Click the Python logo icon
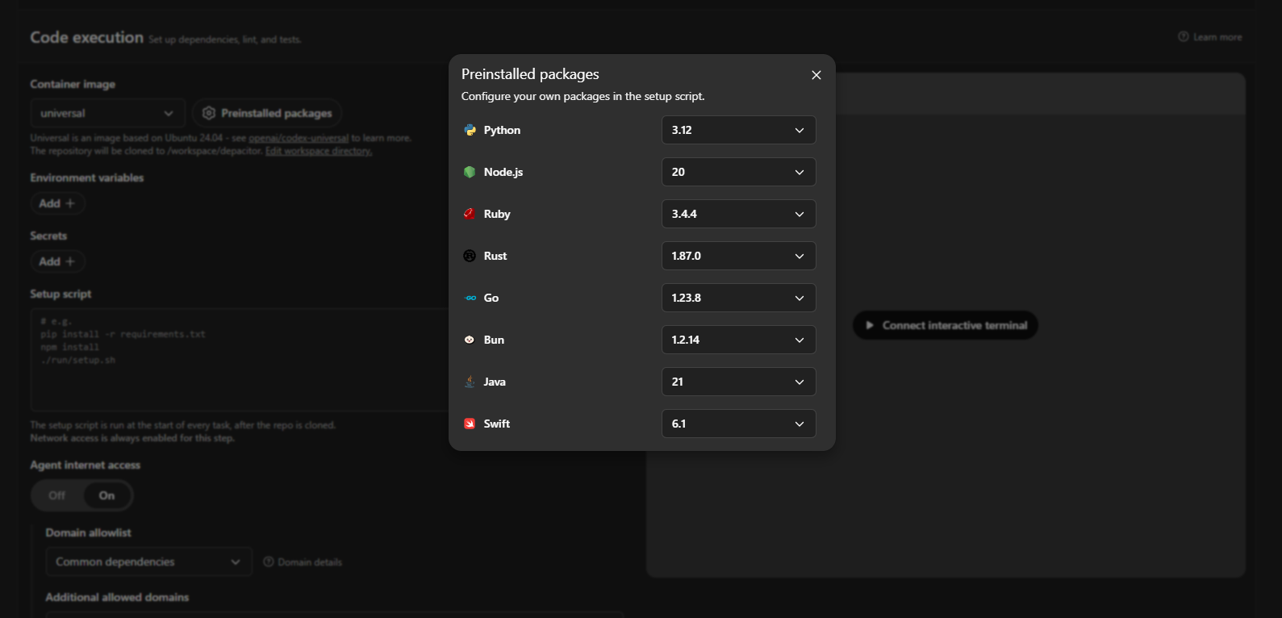The image size is (1282, 618). tap(470, 130)
